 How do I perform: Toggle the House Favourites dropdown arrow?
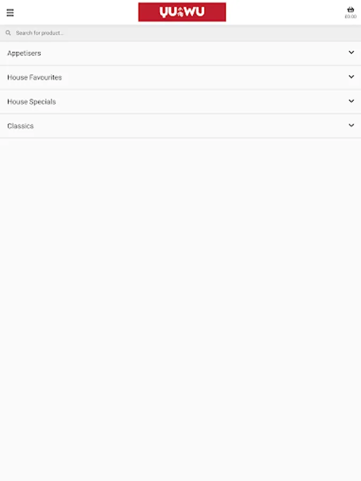tap(351, 76)
